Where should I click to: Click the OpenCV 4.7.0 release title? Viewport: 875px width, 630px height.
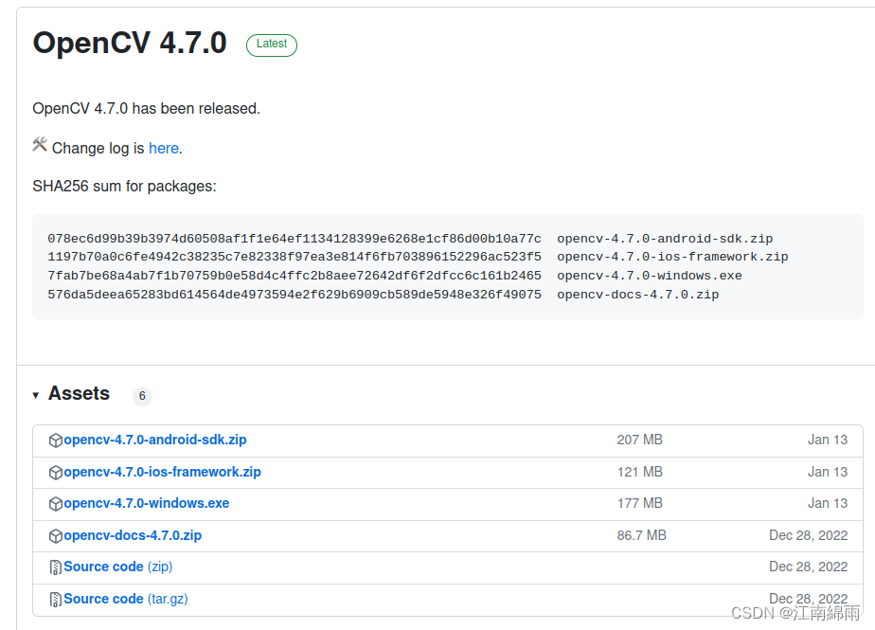130,43
